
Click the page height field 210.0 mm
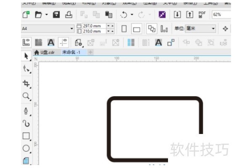[x=94, y=31]
